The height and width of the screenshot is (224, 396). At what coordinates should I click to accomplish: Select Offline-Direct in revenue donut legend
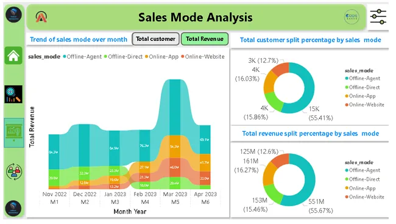click(362, 179)
